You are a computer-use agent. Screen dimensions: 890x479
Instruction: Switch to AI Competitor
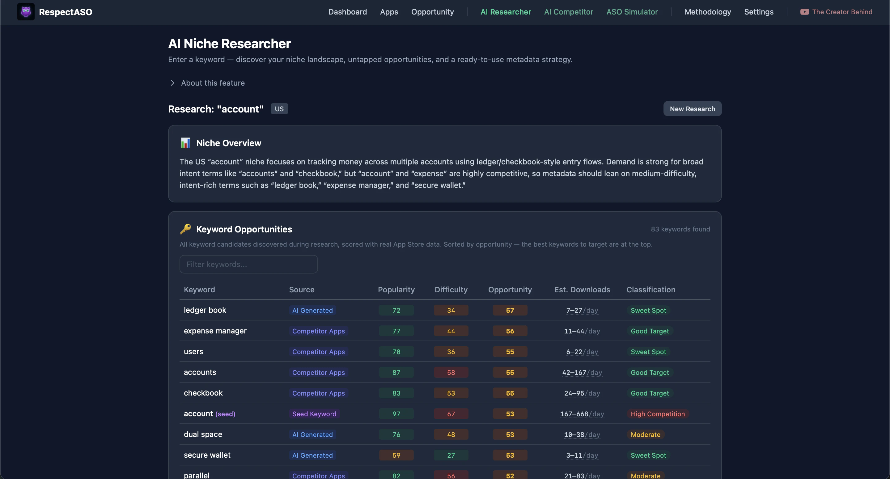tap(568, 12)
